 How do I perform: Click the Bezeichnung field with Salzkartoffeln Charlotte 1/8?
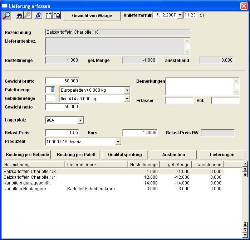click(118, 32)
